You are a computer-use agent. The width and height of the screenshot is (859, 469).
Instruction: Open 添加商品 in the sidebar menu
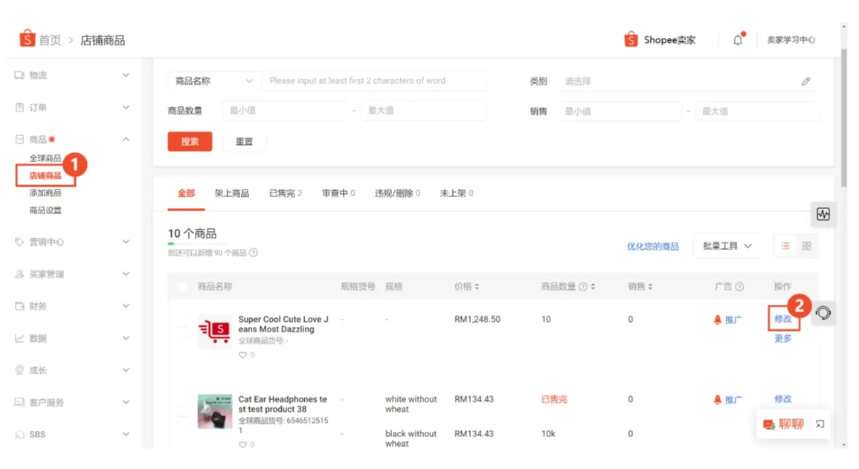click(46, 193)
